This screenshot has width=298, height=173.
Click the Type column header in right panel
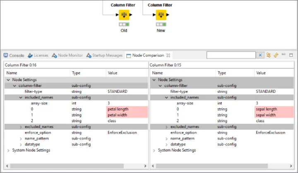tap(222, 73)
